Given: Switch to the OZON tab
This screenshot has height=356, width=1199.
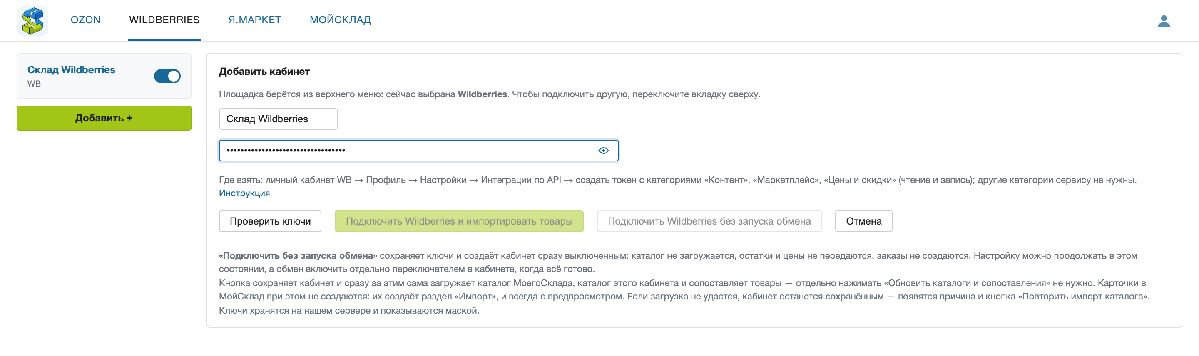Looking at the screenshot, I should tap(86, 20).
